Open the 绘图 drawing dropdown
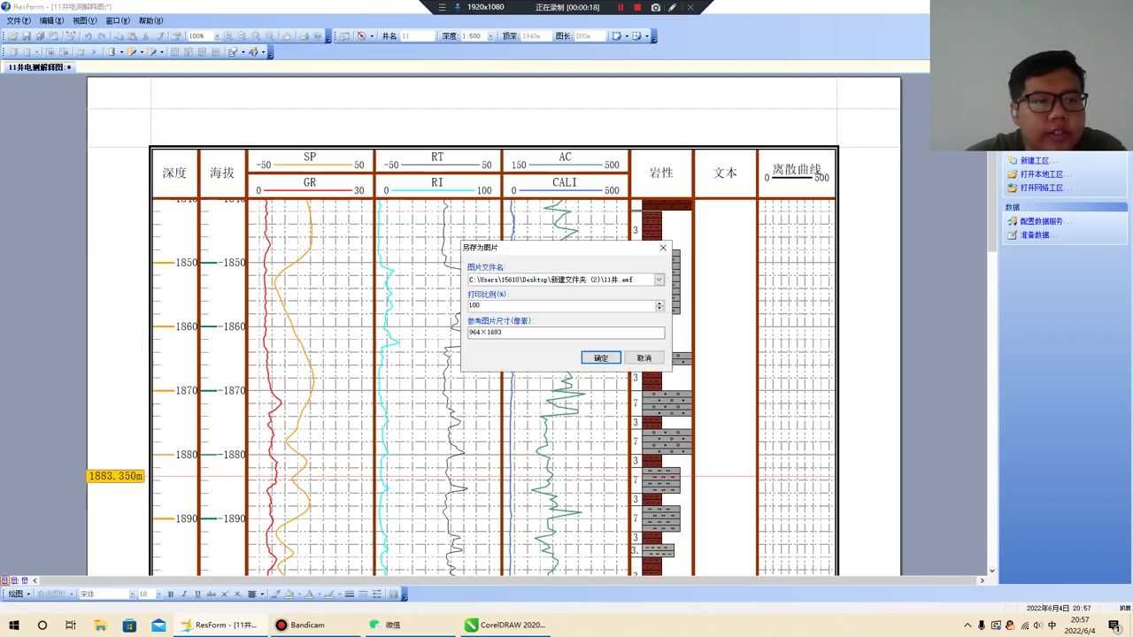The width and height of the screenshot is (1133, 637). 19,594
